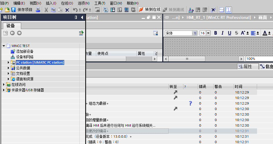Screen dimensions: 273x144
Task: Click the 转到离线 go offline button
Action: click(x=173, y=10)
